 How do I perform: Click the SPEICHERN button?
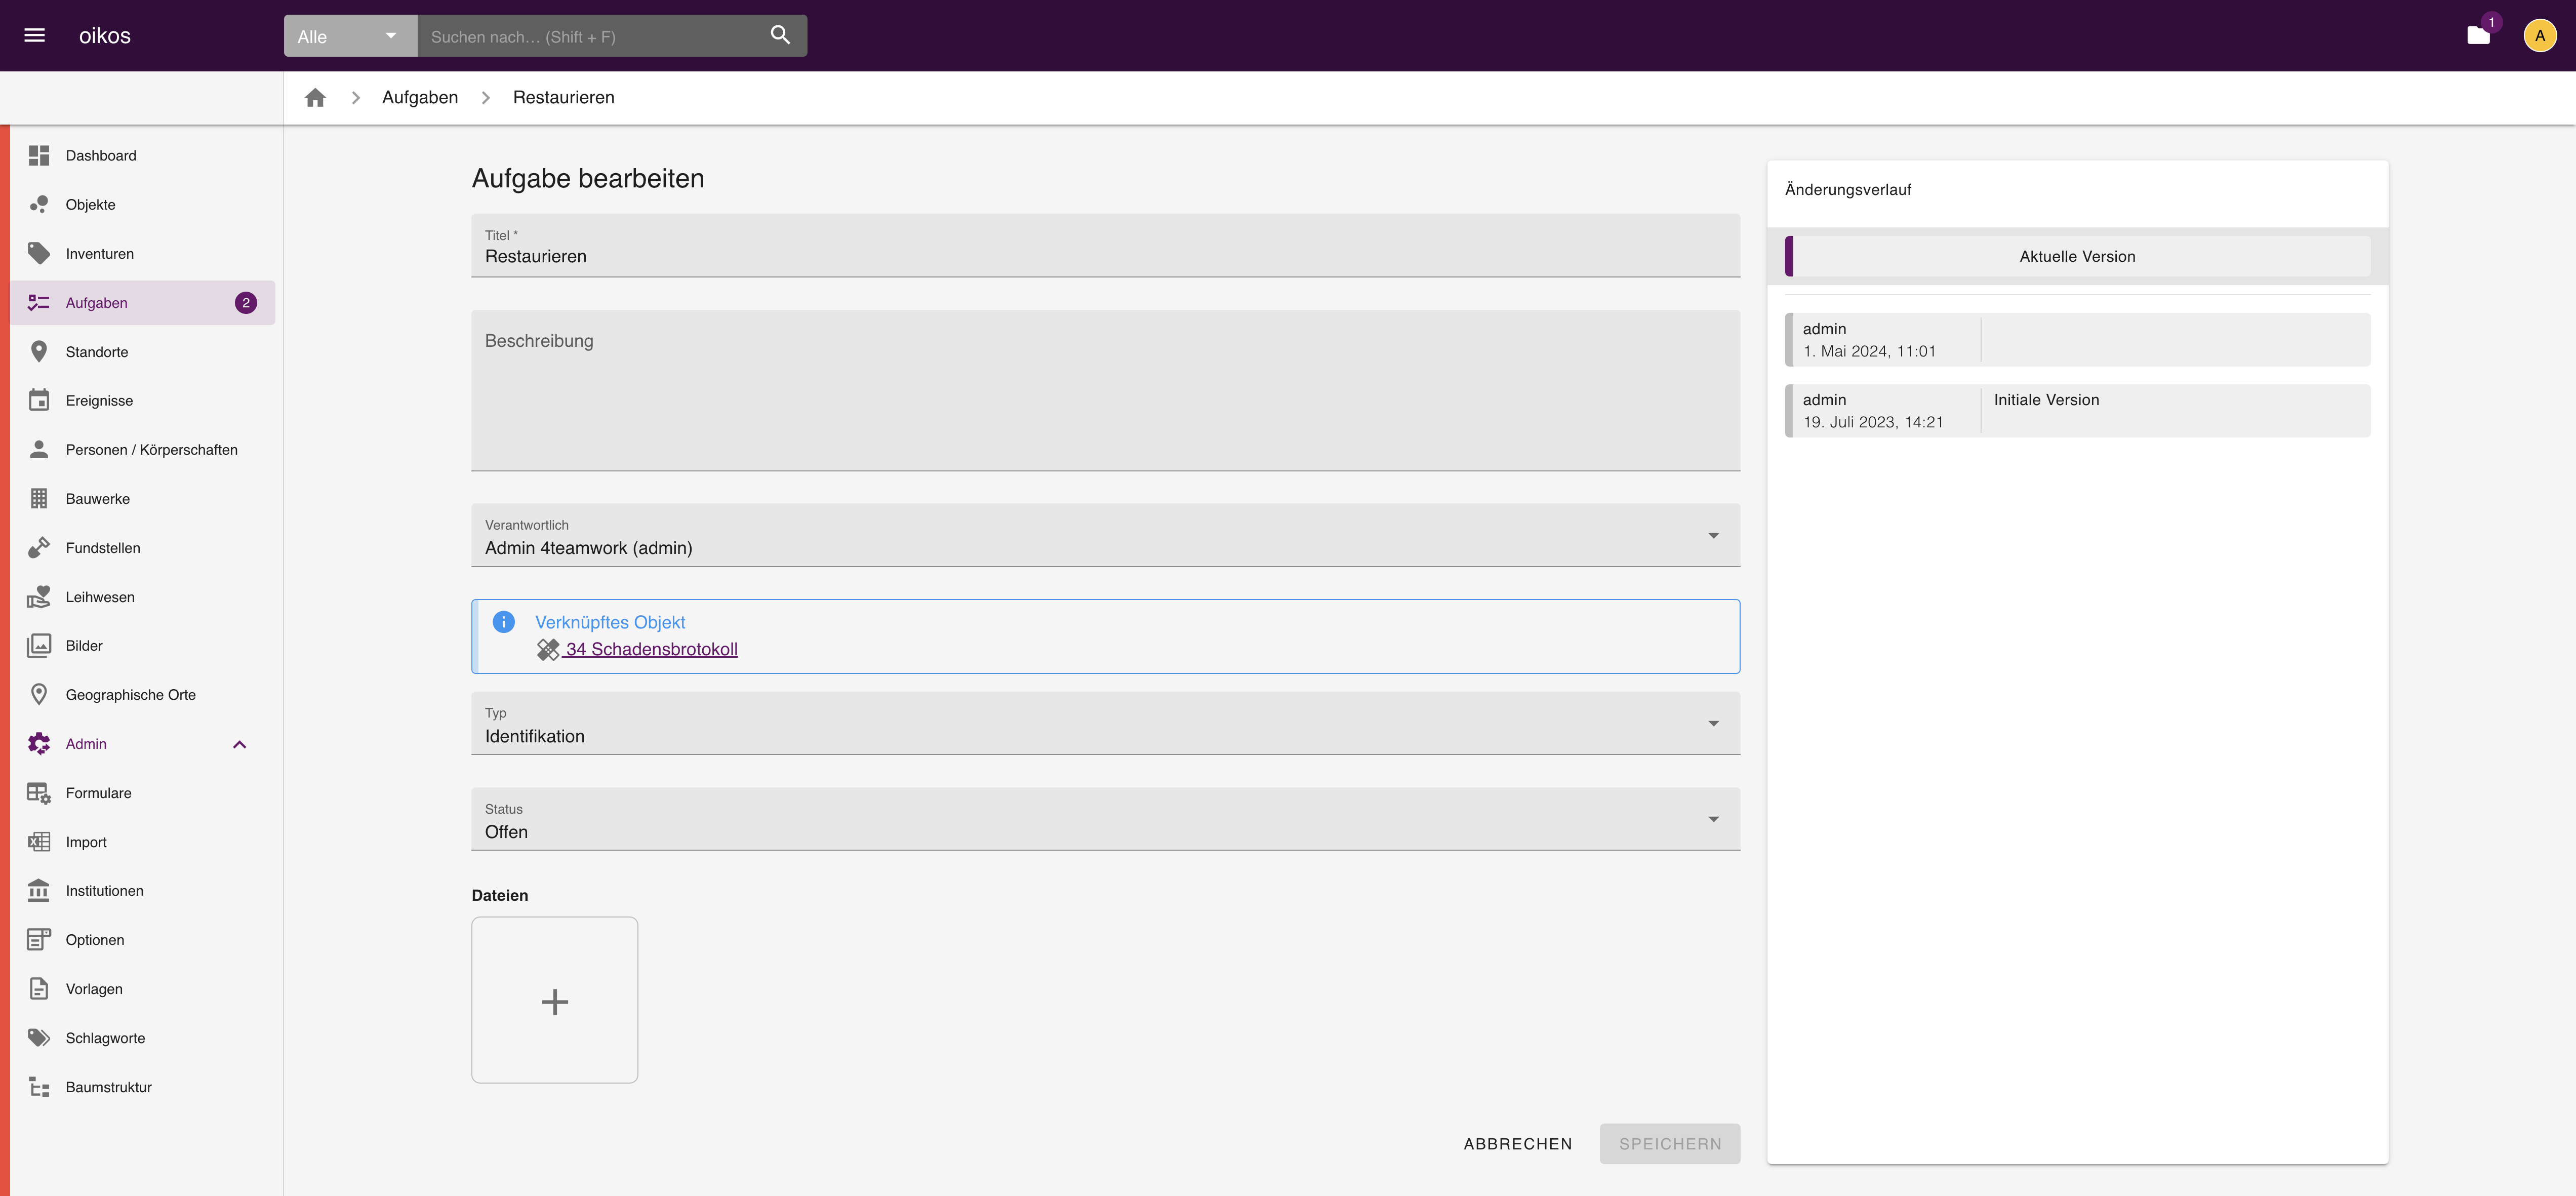pos(1670,1144)
